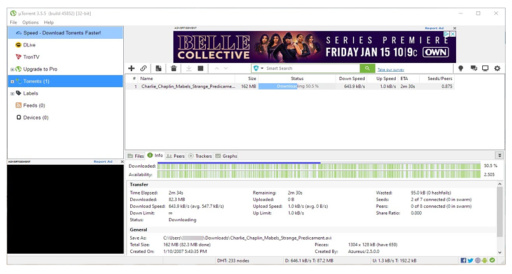
Task: Click the green search magnifier button
Action: coord(367,68)
